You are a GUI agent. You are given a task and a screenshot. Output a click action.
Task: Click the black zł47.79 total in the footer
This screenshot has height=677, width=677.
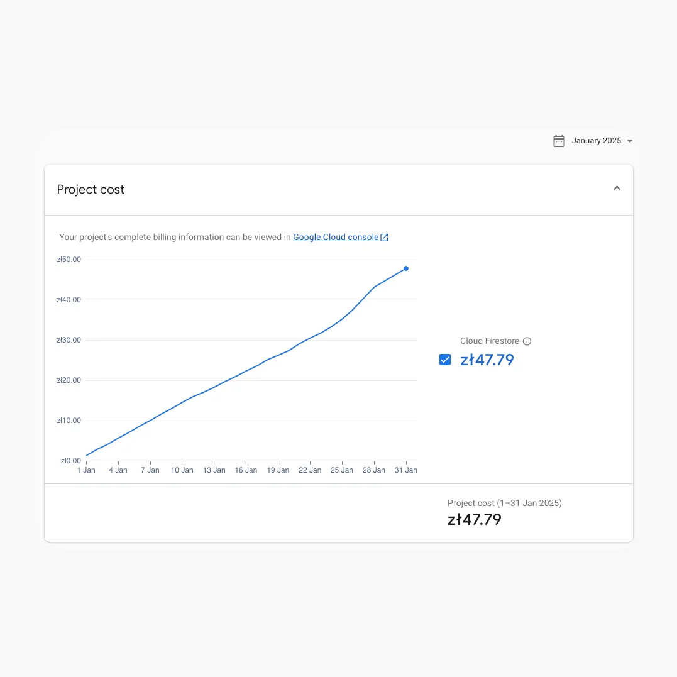(x=475, y=520)
